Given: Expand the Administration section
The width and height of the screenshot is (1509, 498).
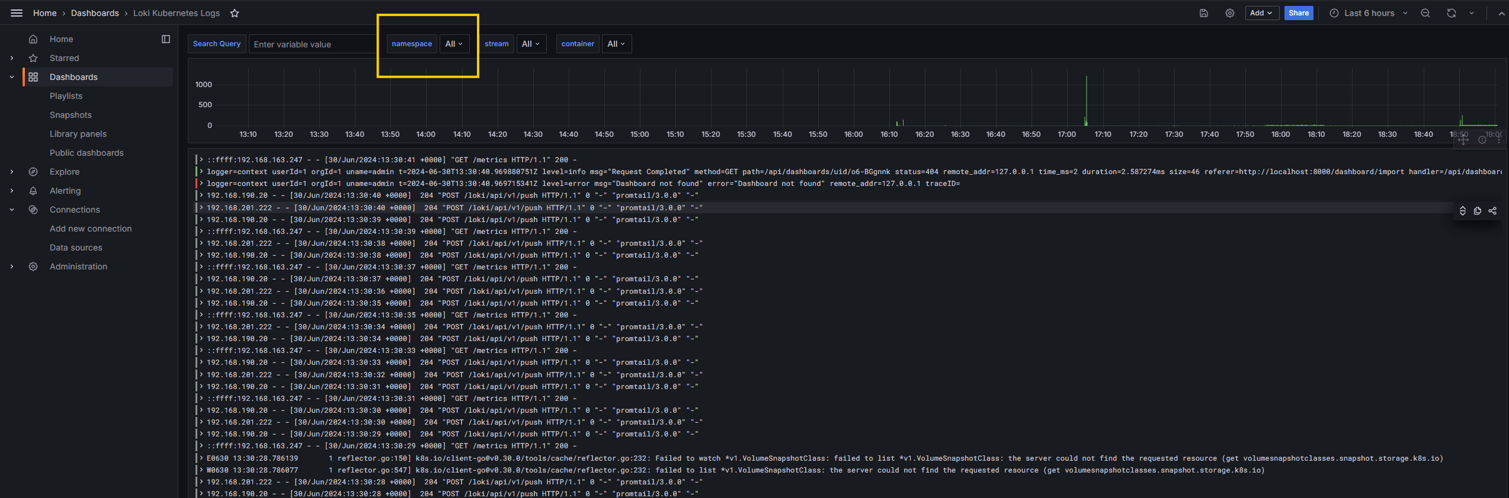Looking at the screenshot, I should point(12,266).
